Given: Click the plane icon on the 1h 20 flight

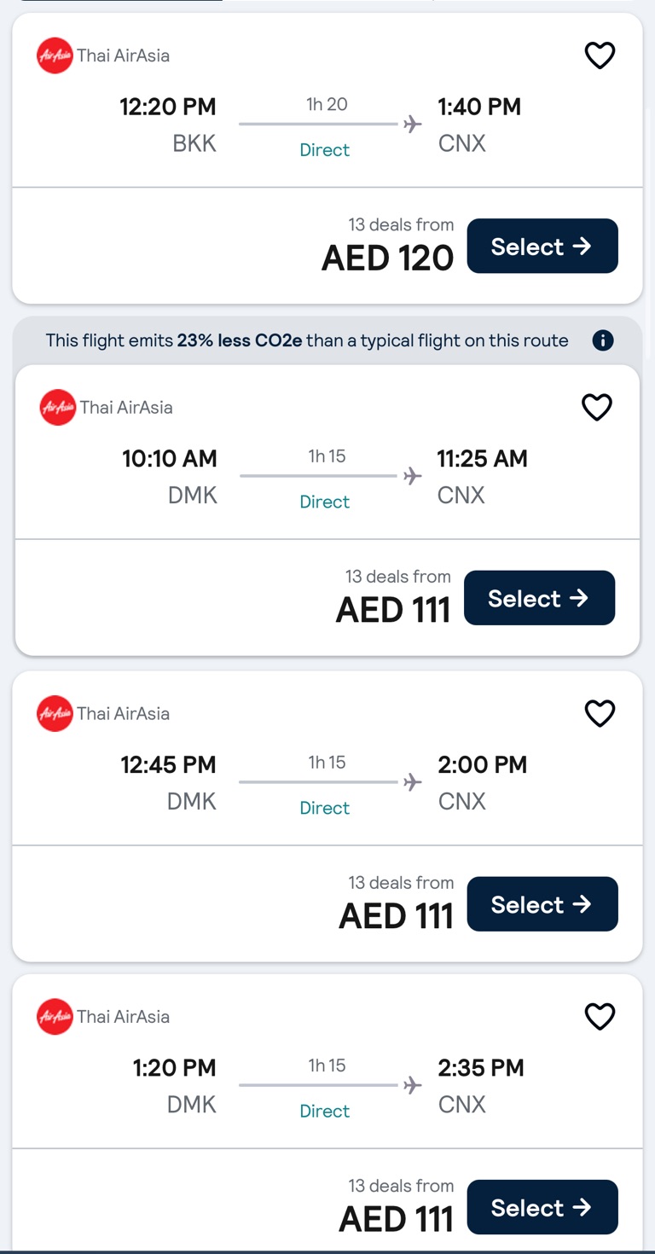Looking at the screenshot, I should pyautogui.click(x=413, y=125).
